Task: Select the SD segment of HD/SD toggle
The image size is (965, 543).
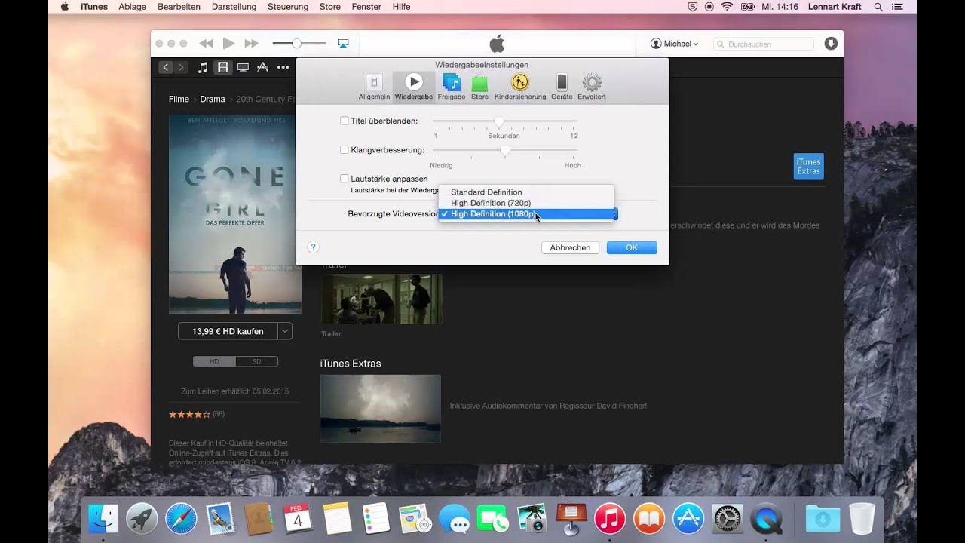Action: pos(256,361)
